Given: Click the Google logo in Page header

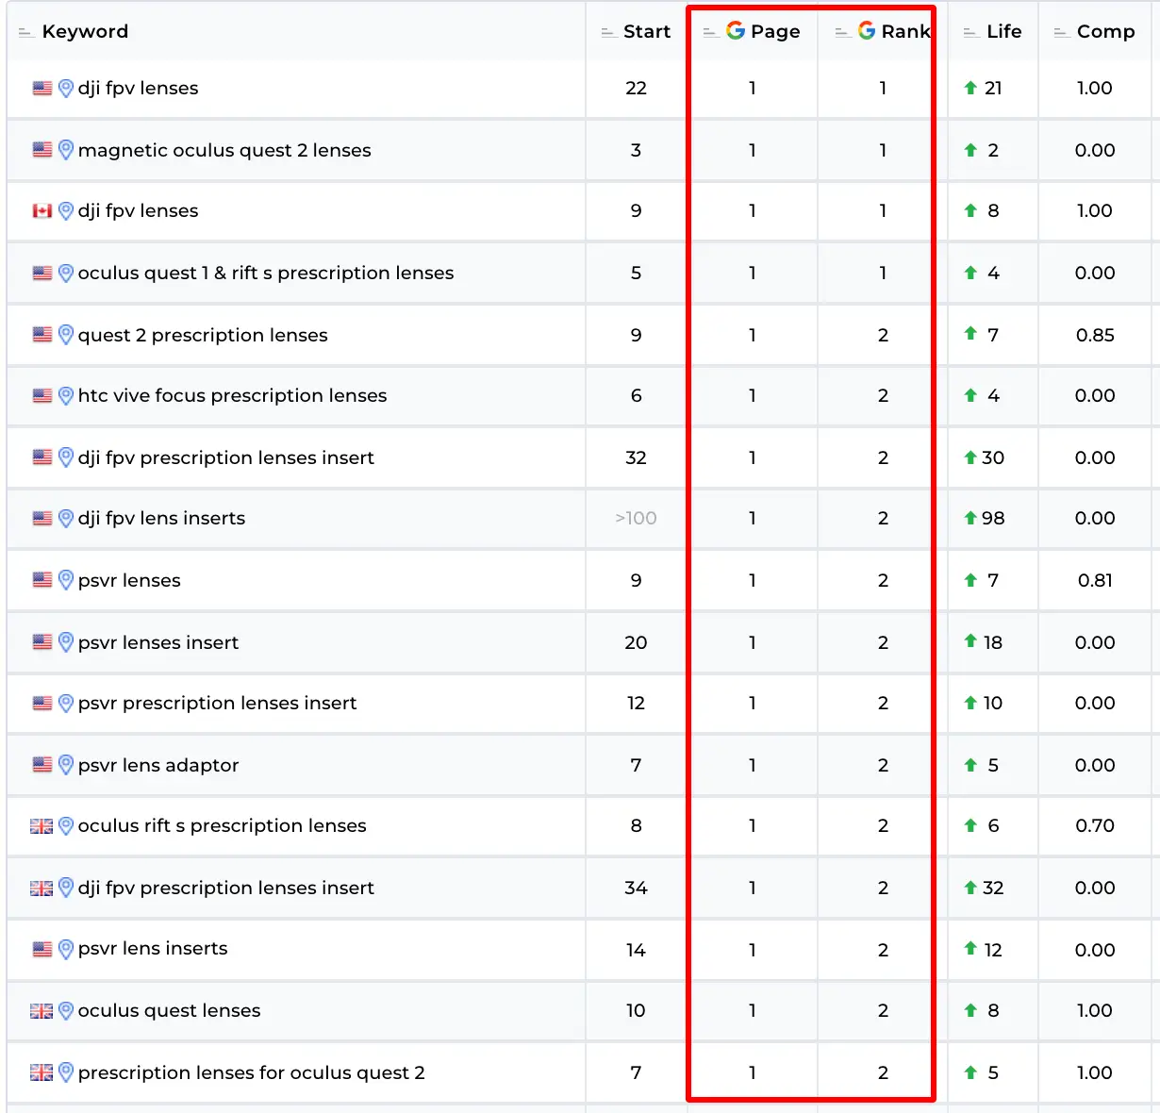Looking at the screenshot, I should click(736, 31).
